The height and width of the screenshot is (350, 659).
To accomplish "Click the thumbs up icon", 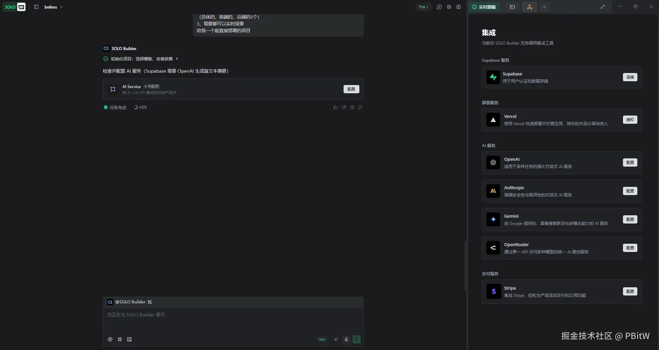I will coord(335,107).
